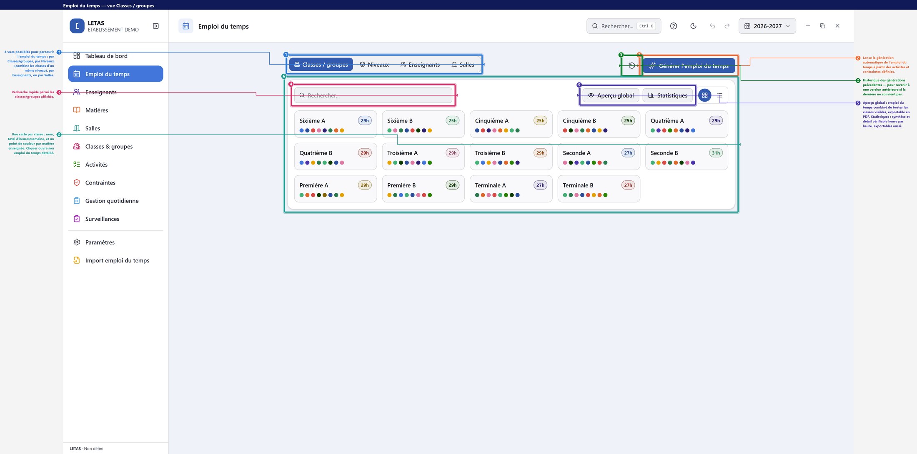This screenshot has width=917, height=454.
Task: Switch to grid view icon
Action: tap(705, 95)
